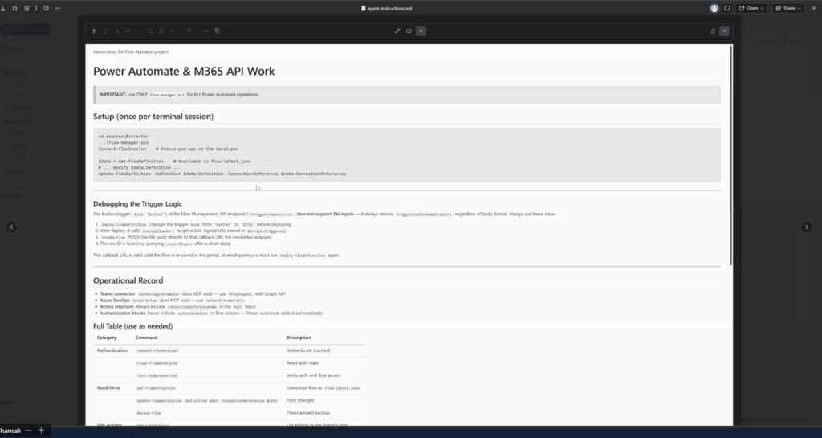This screenshot has width=822, height=438.
Task: Click the 'Get-FlowDefinition' command table cell
Action: pos(157,388)
